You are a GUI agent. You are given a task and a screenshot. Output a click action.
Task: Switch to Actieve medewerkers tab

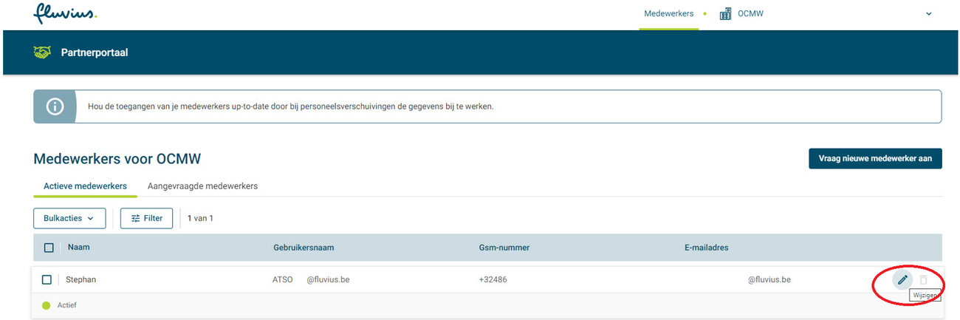pyautogui.click(x=85, y=186)
